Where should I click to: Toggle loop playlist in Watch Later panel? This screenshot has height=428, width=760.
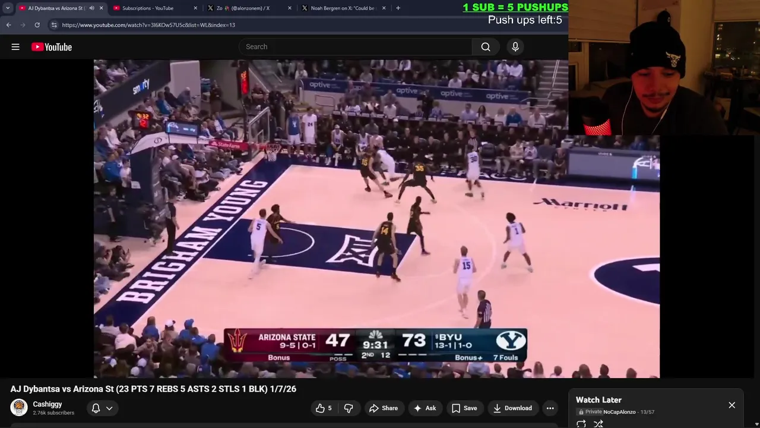coord(581,424)
